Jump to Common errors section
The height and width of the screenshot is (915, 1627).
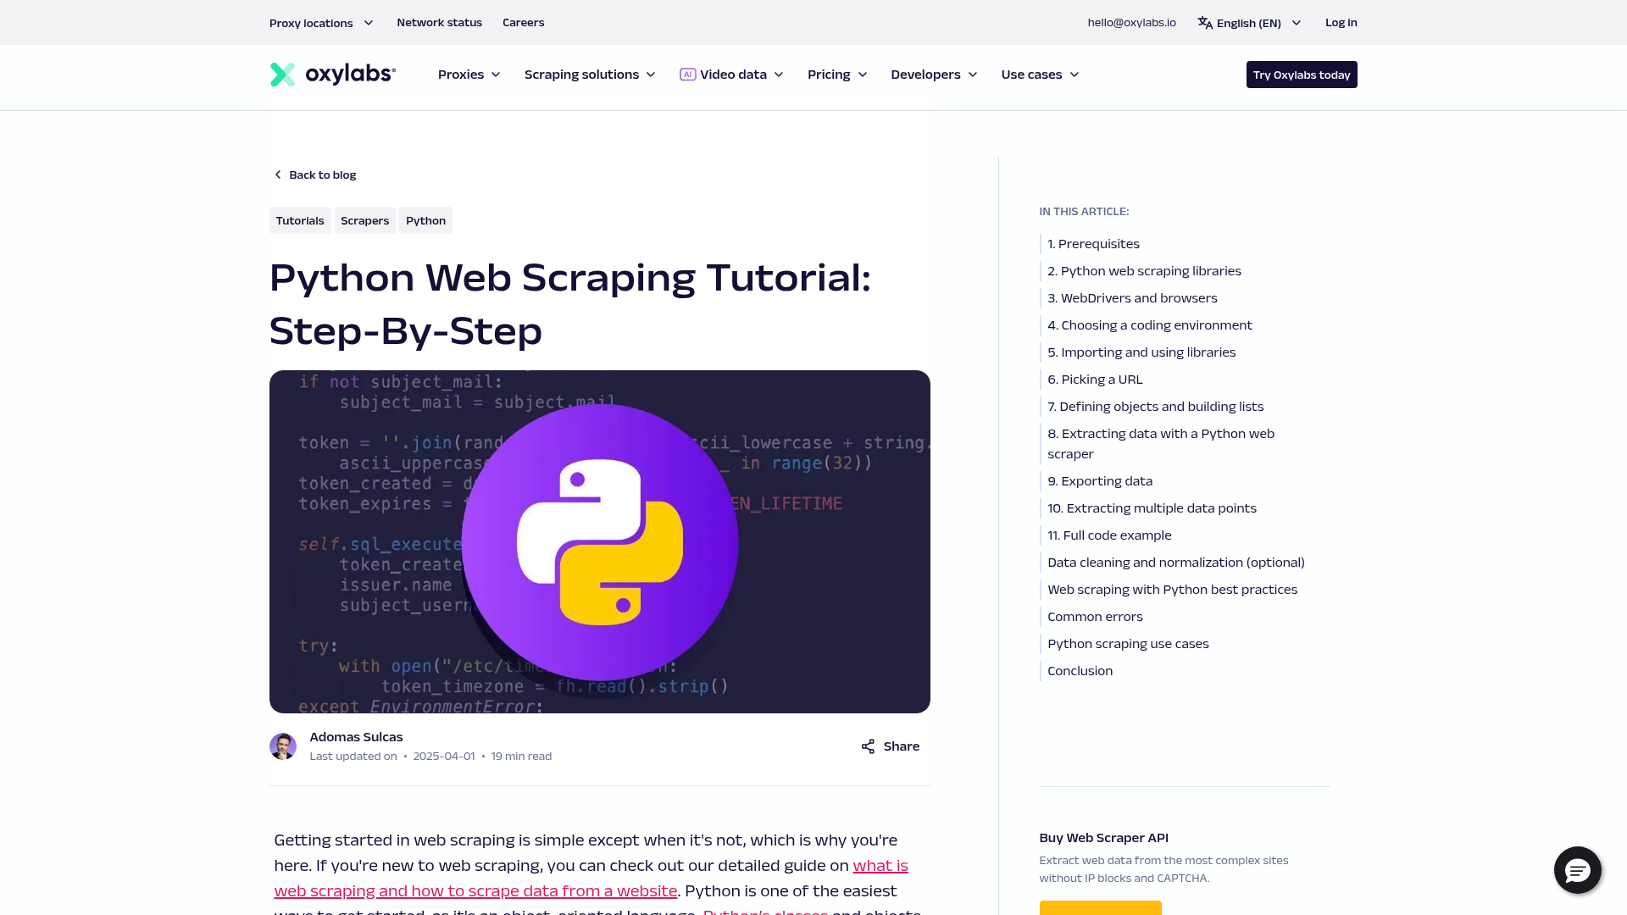coord(1095,617)
